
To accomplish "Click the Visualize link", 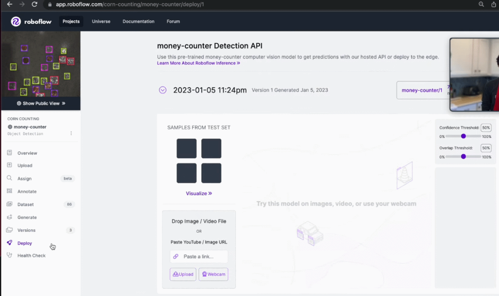I will [x=199, y=193].
